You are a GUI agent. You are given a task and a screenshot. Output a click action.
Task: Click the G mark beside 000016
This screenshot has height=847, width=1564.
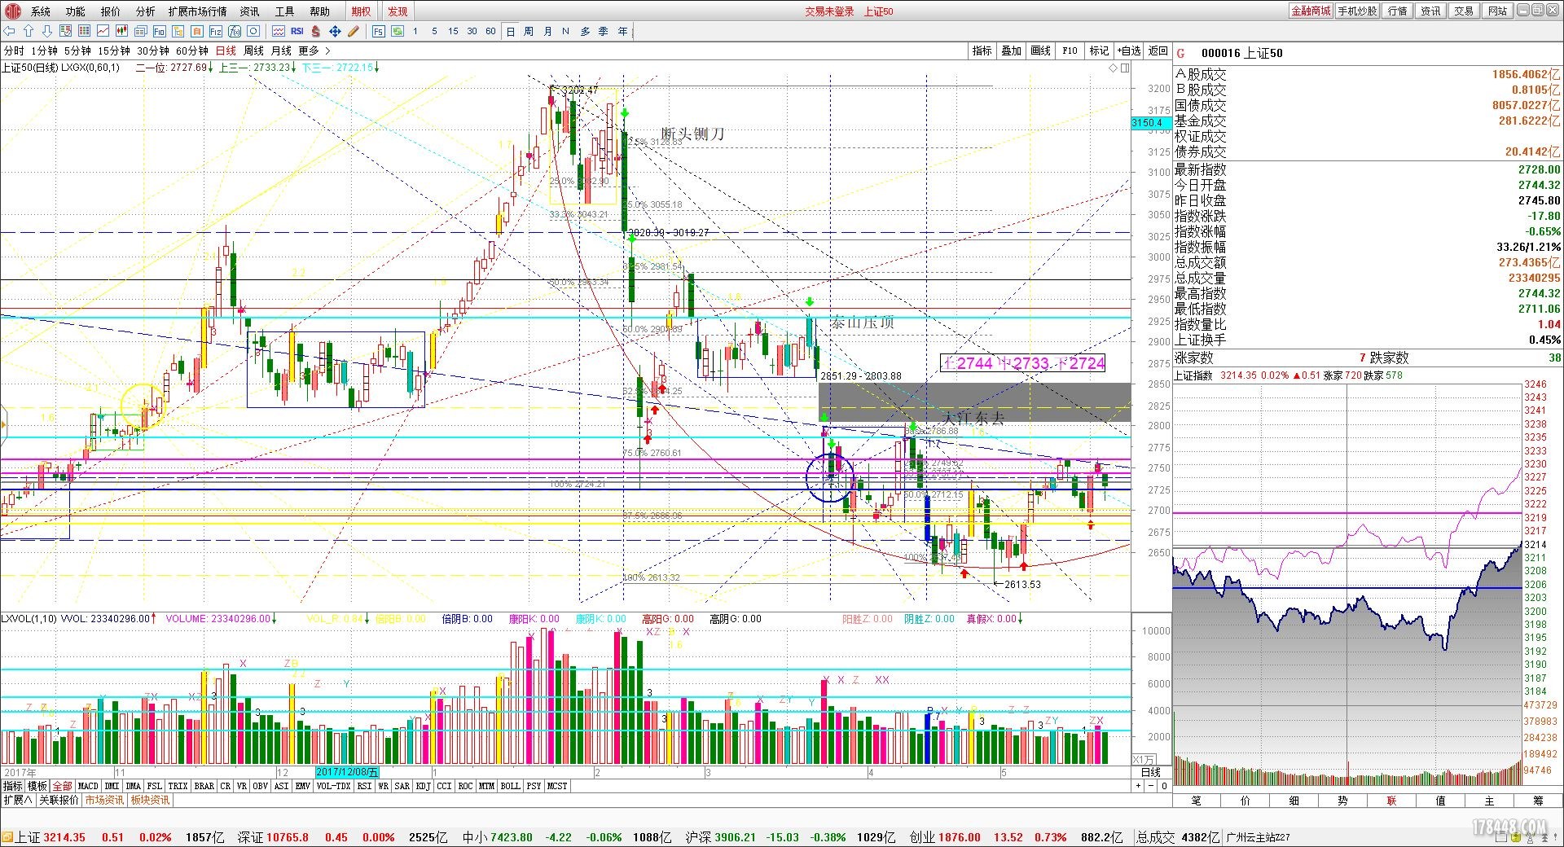point(1181,53)
